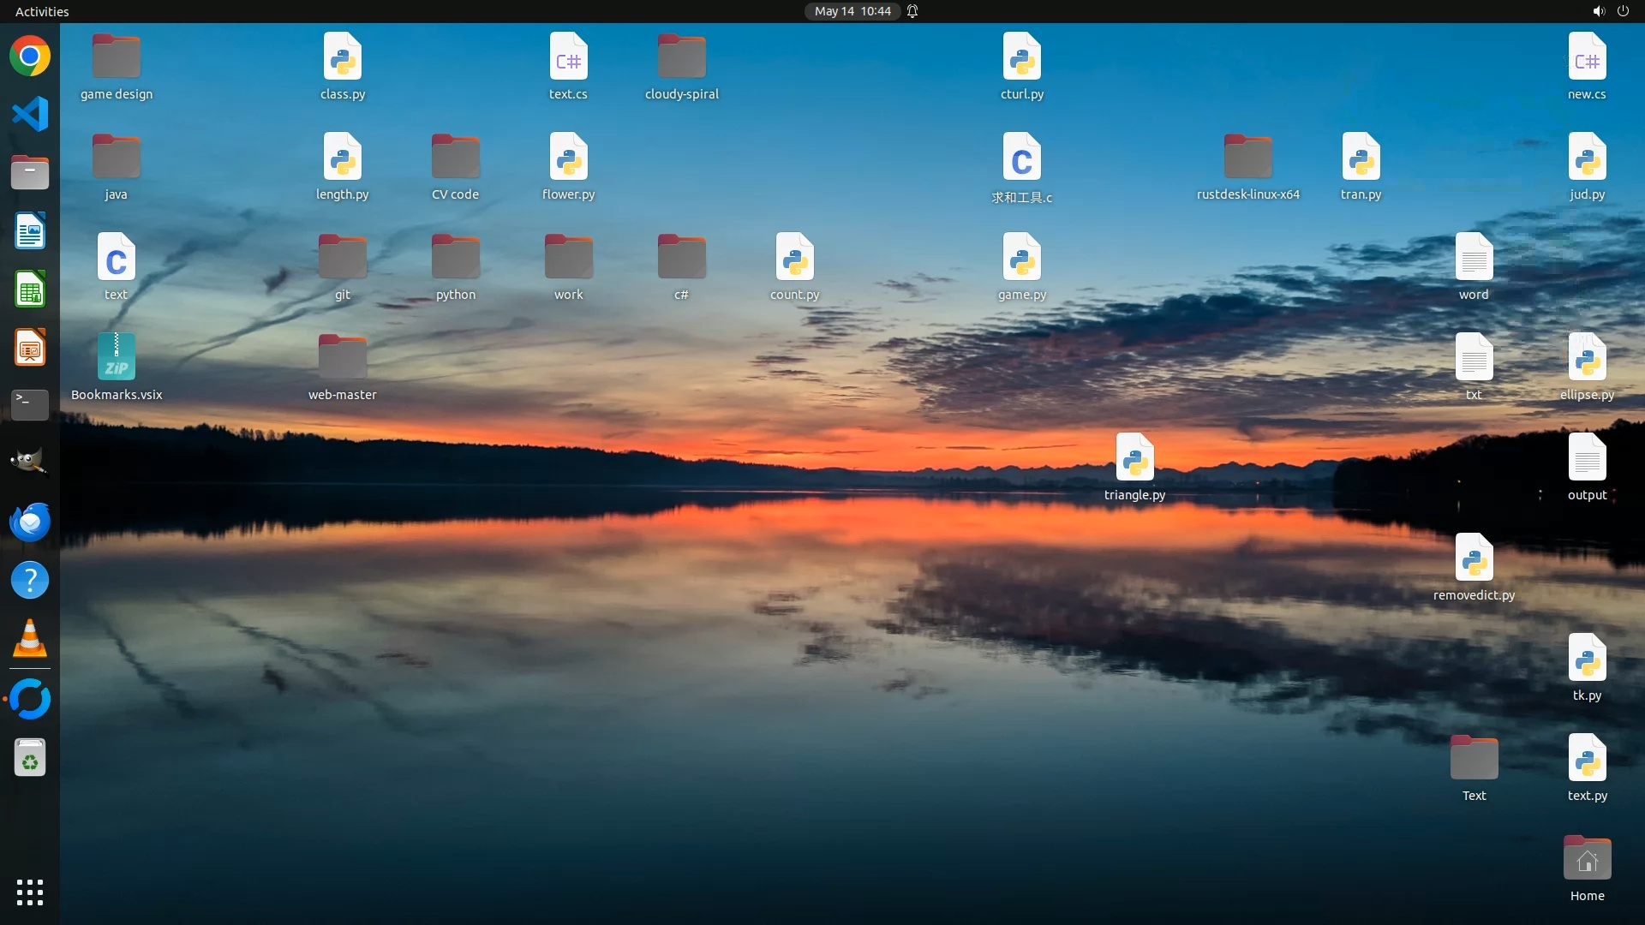This screenshot has width=1645, height=925.
Task: Launch VLC media player from dock
Action: (30, 639)
